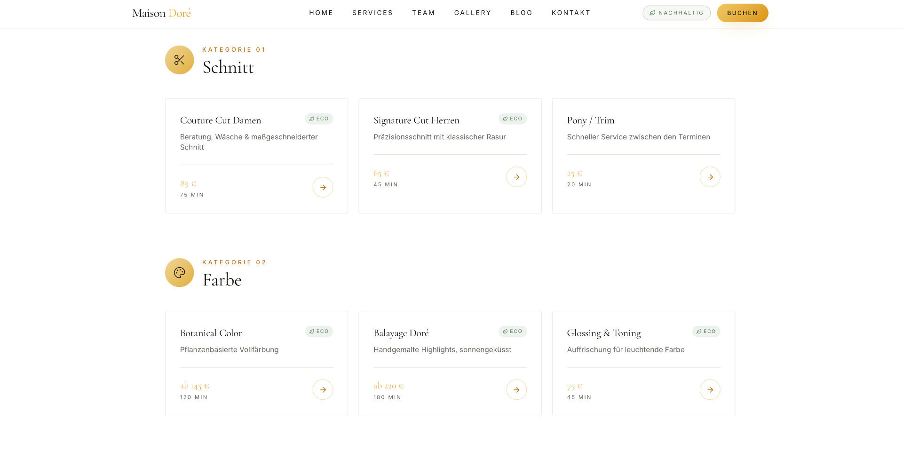Click the 75 € price
Image resolution: width=903 pixels, height=459 pixels.
[575, 386]
